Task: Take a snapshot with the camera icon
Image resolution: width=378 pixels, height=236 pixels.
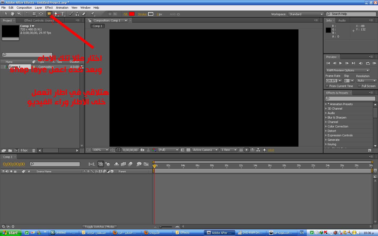Action: [142, 150]
